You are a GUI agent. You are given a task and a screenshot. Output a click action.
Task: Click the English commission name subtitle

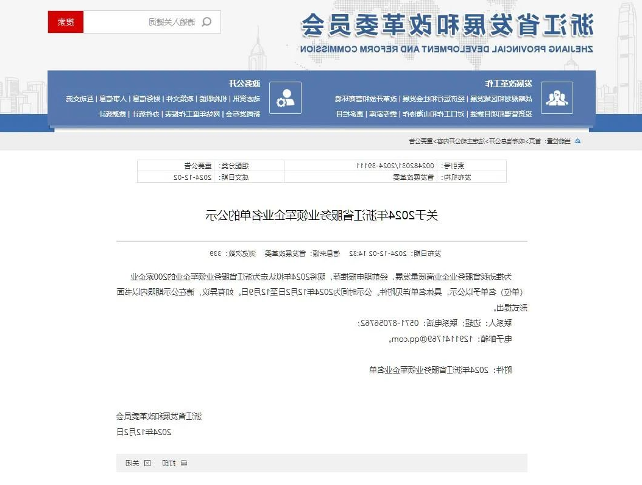[x=446, y=49]
